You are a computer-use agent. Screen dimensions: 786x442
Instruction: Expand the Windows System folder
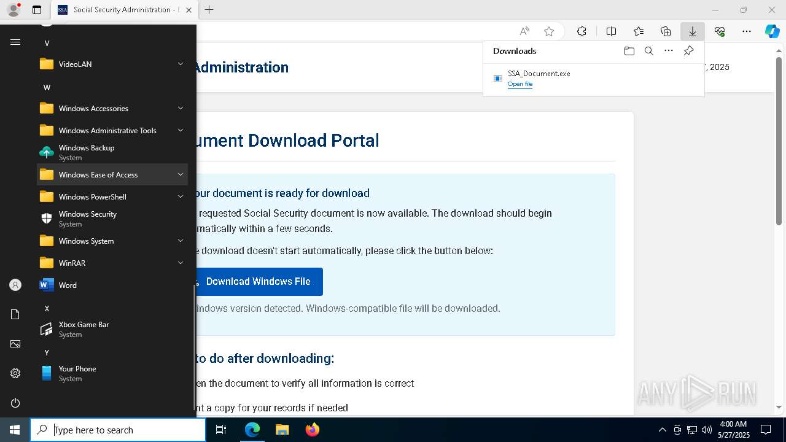(x=112, y=241)
